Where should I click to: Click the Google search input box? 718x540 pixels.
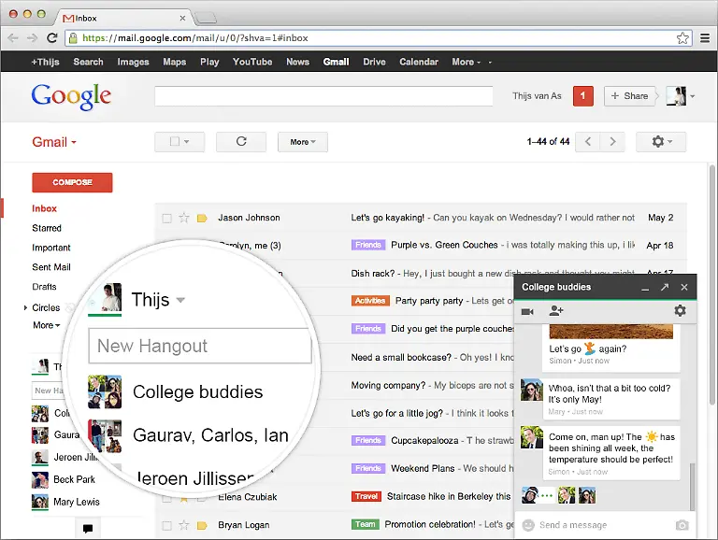point(323,96)
